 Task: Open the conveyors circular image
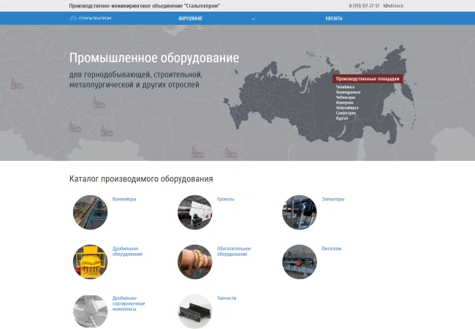tap(90, 213)
